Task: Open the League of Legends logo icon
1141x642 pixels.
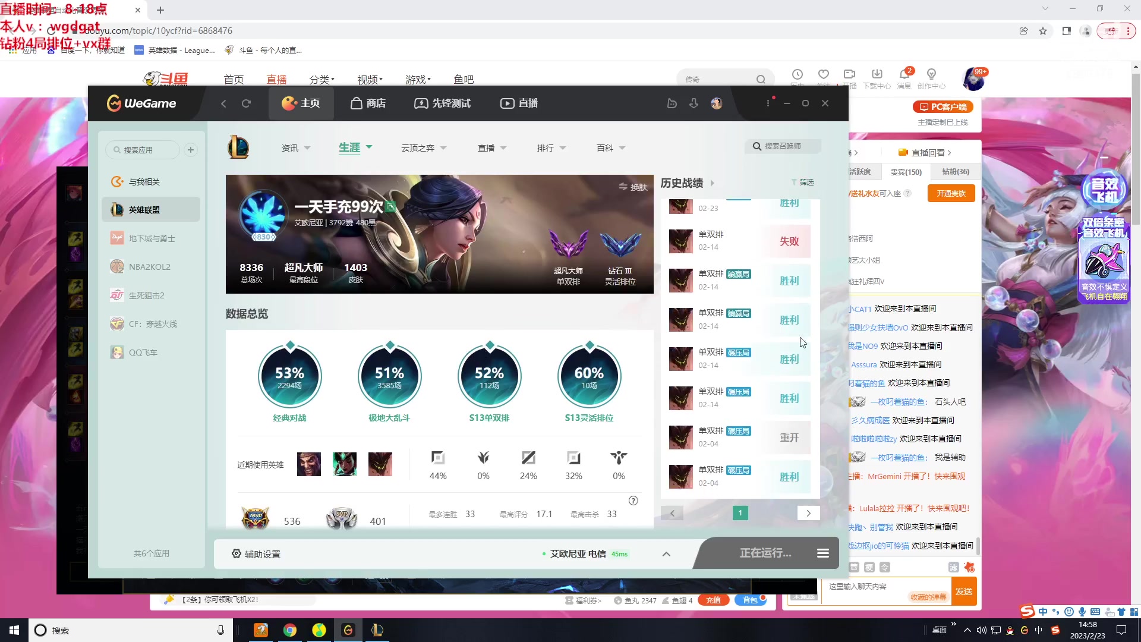Action: pyautogui.click(x=238, y=147)
